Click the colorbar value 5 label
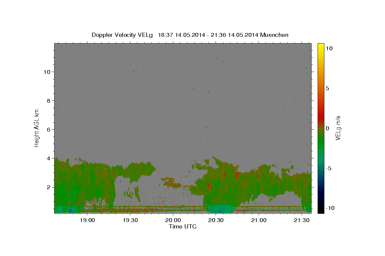The height and width of the screenshot is (256, 385). click(327, 88)
